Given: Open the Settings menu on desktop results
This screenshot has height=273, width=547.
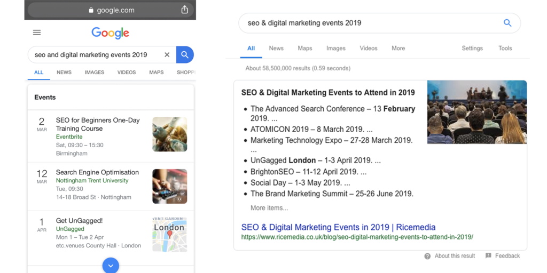Looking at the screenshot, I should point(472,49).
